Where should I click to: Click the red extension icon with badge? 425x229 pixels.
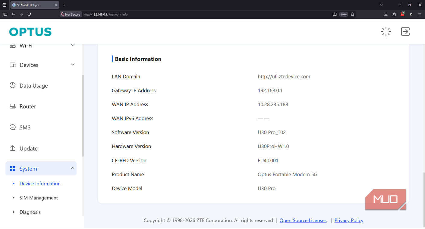pyautogui.click(x=402, y=14)
